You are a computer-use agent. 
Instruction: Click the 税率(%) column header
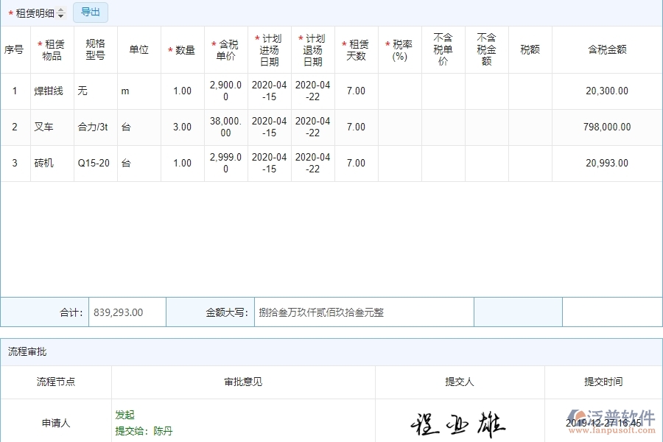click(x=398, y=50)
